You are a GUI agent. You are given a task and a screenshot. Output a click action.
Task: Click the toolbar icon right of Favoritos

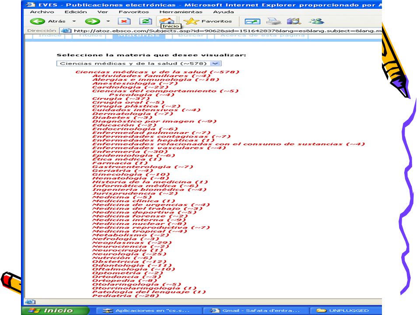coord(252,21)
